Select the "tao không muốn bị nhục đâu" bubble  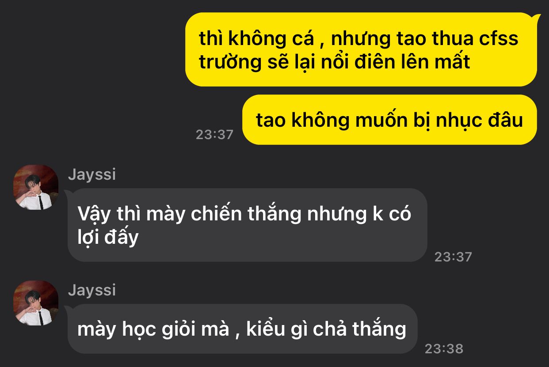tap(389, 120)
